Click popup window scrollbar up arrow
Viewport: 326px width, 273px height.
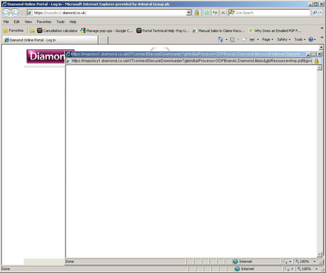320,67
